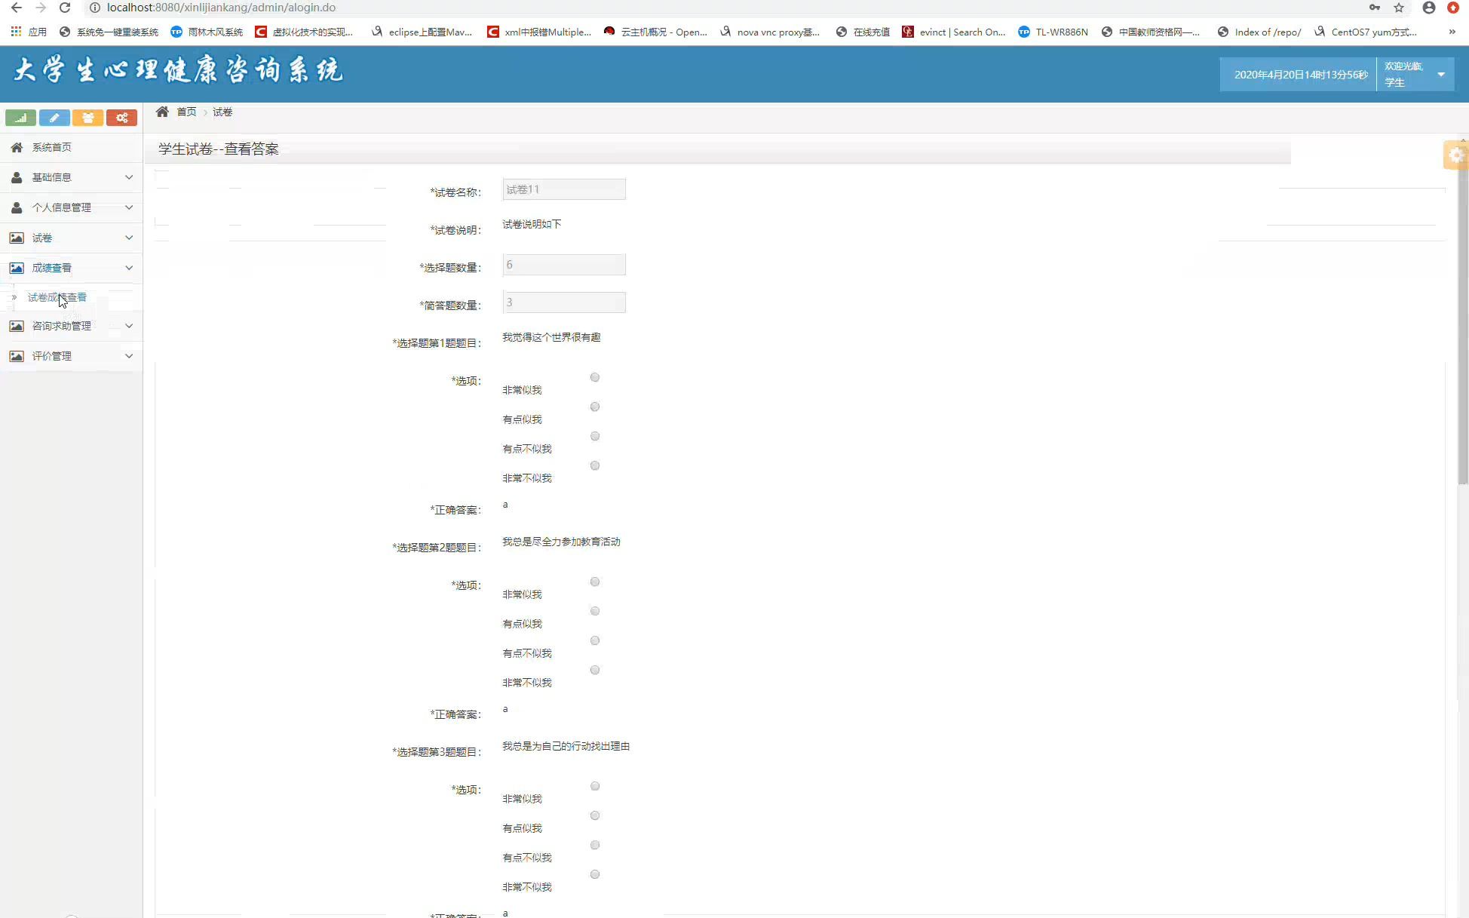Image resolution: width=1469 pixels, height=918 pixels.
Task: Select 非常似我 for question 2
Action: coord(595,582)
